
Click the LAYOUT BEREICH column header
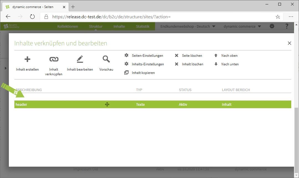point(236,90)
